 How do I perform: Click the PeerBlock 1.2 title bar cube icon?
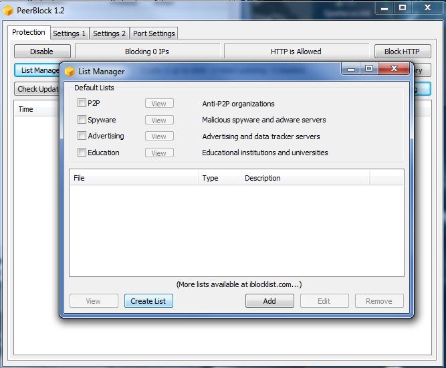[x=8, y=11]
